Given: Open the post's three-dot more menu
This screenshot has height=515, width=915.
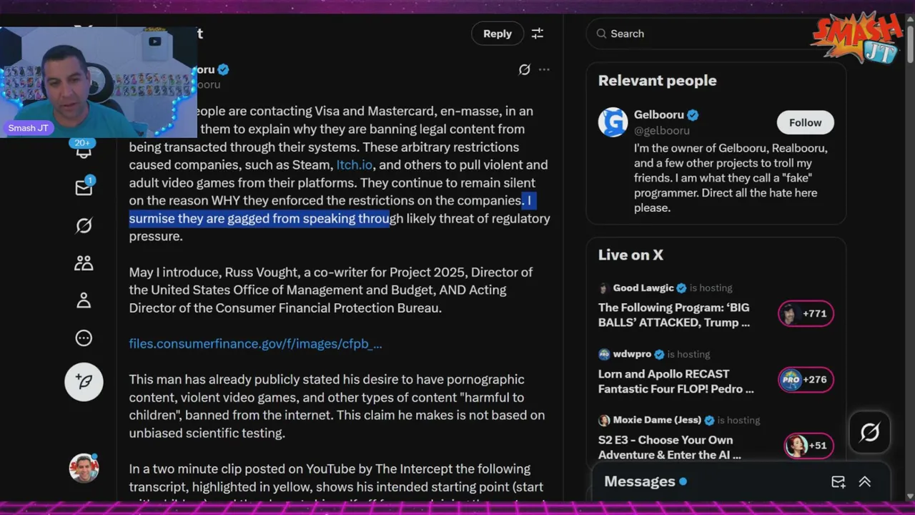Looking at the screenshot, I should click(544, 69).
